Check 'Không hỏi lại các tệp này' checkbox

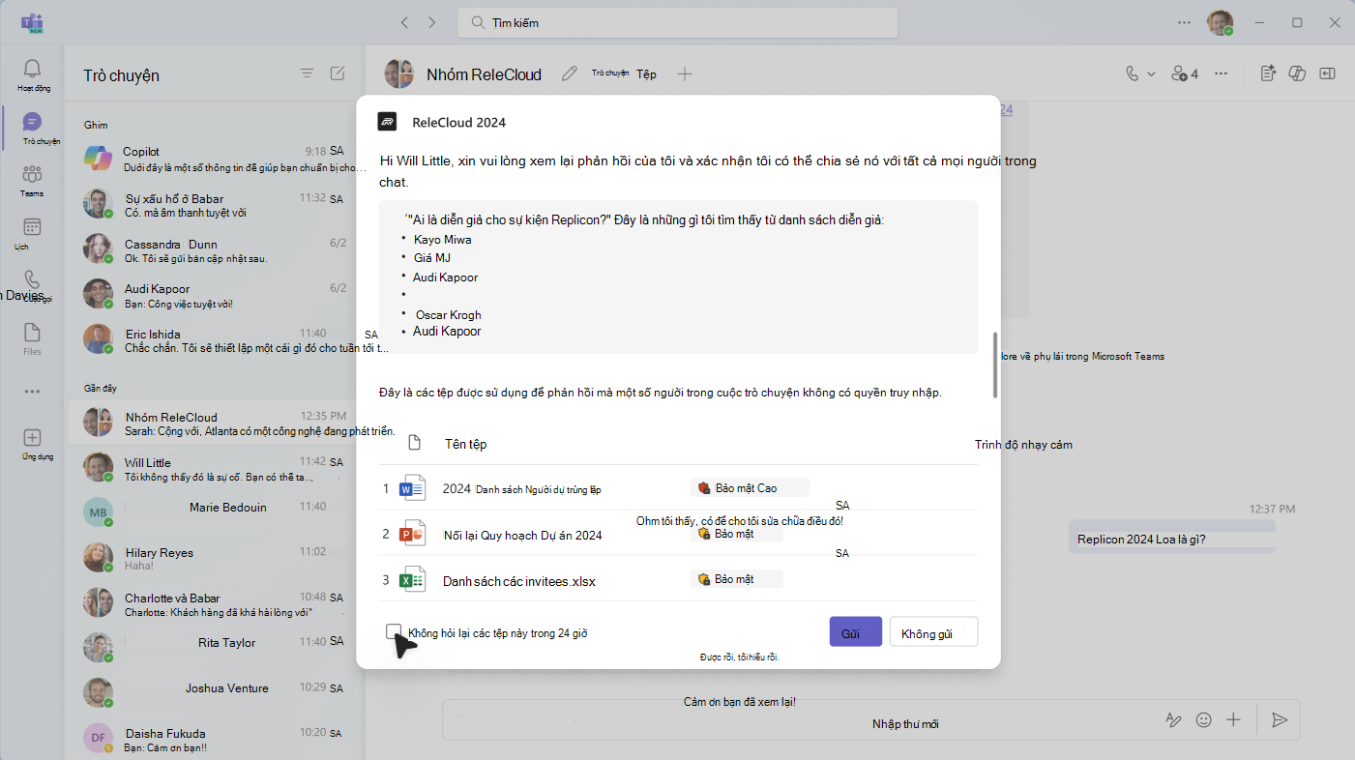pyautogui.click(x=394, y=631)
